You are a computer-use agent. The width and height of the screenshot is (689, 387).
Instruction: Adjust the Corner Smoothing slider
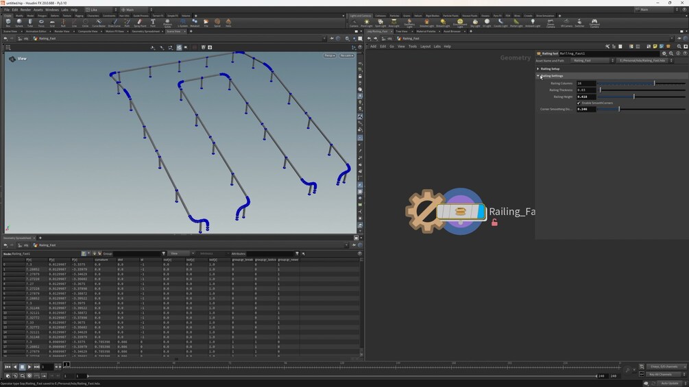click(x=641, y=110)
